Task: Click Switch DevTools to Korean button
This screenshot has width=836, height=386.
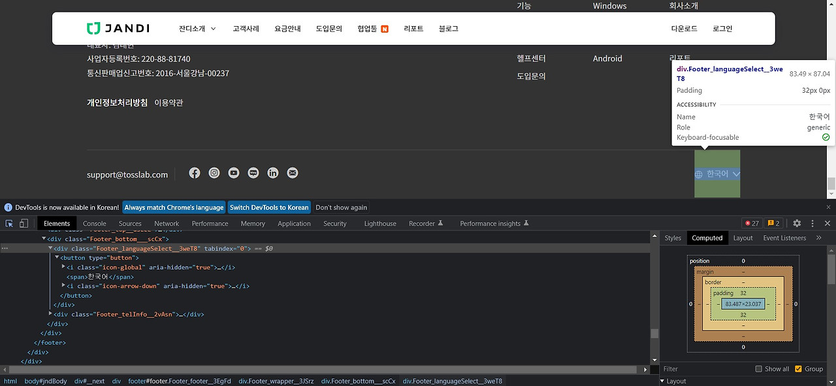Action: [x=269, y=207]
